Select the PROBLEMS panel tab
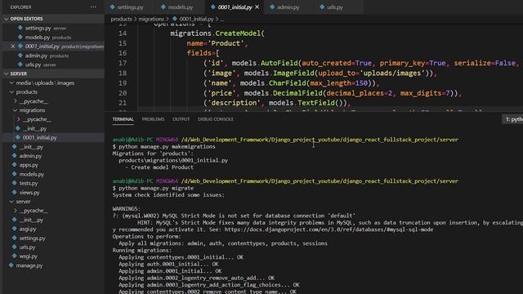523x294 pixels. (153, 119)
